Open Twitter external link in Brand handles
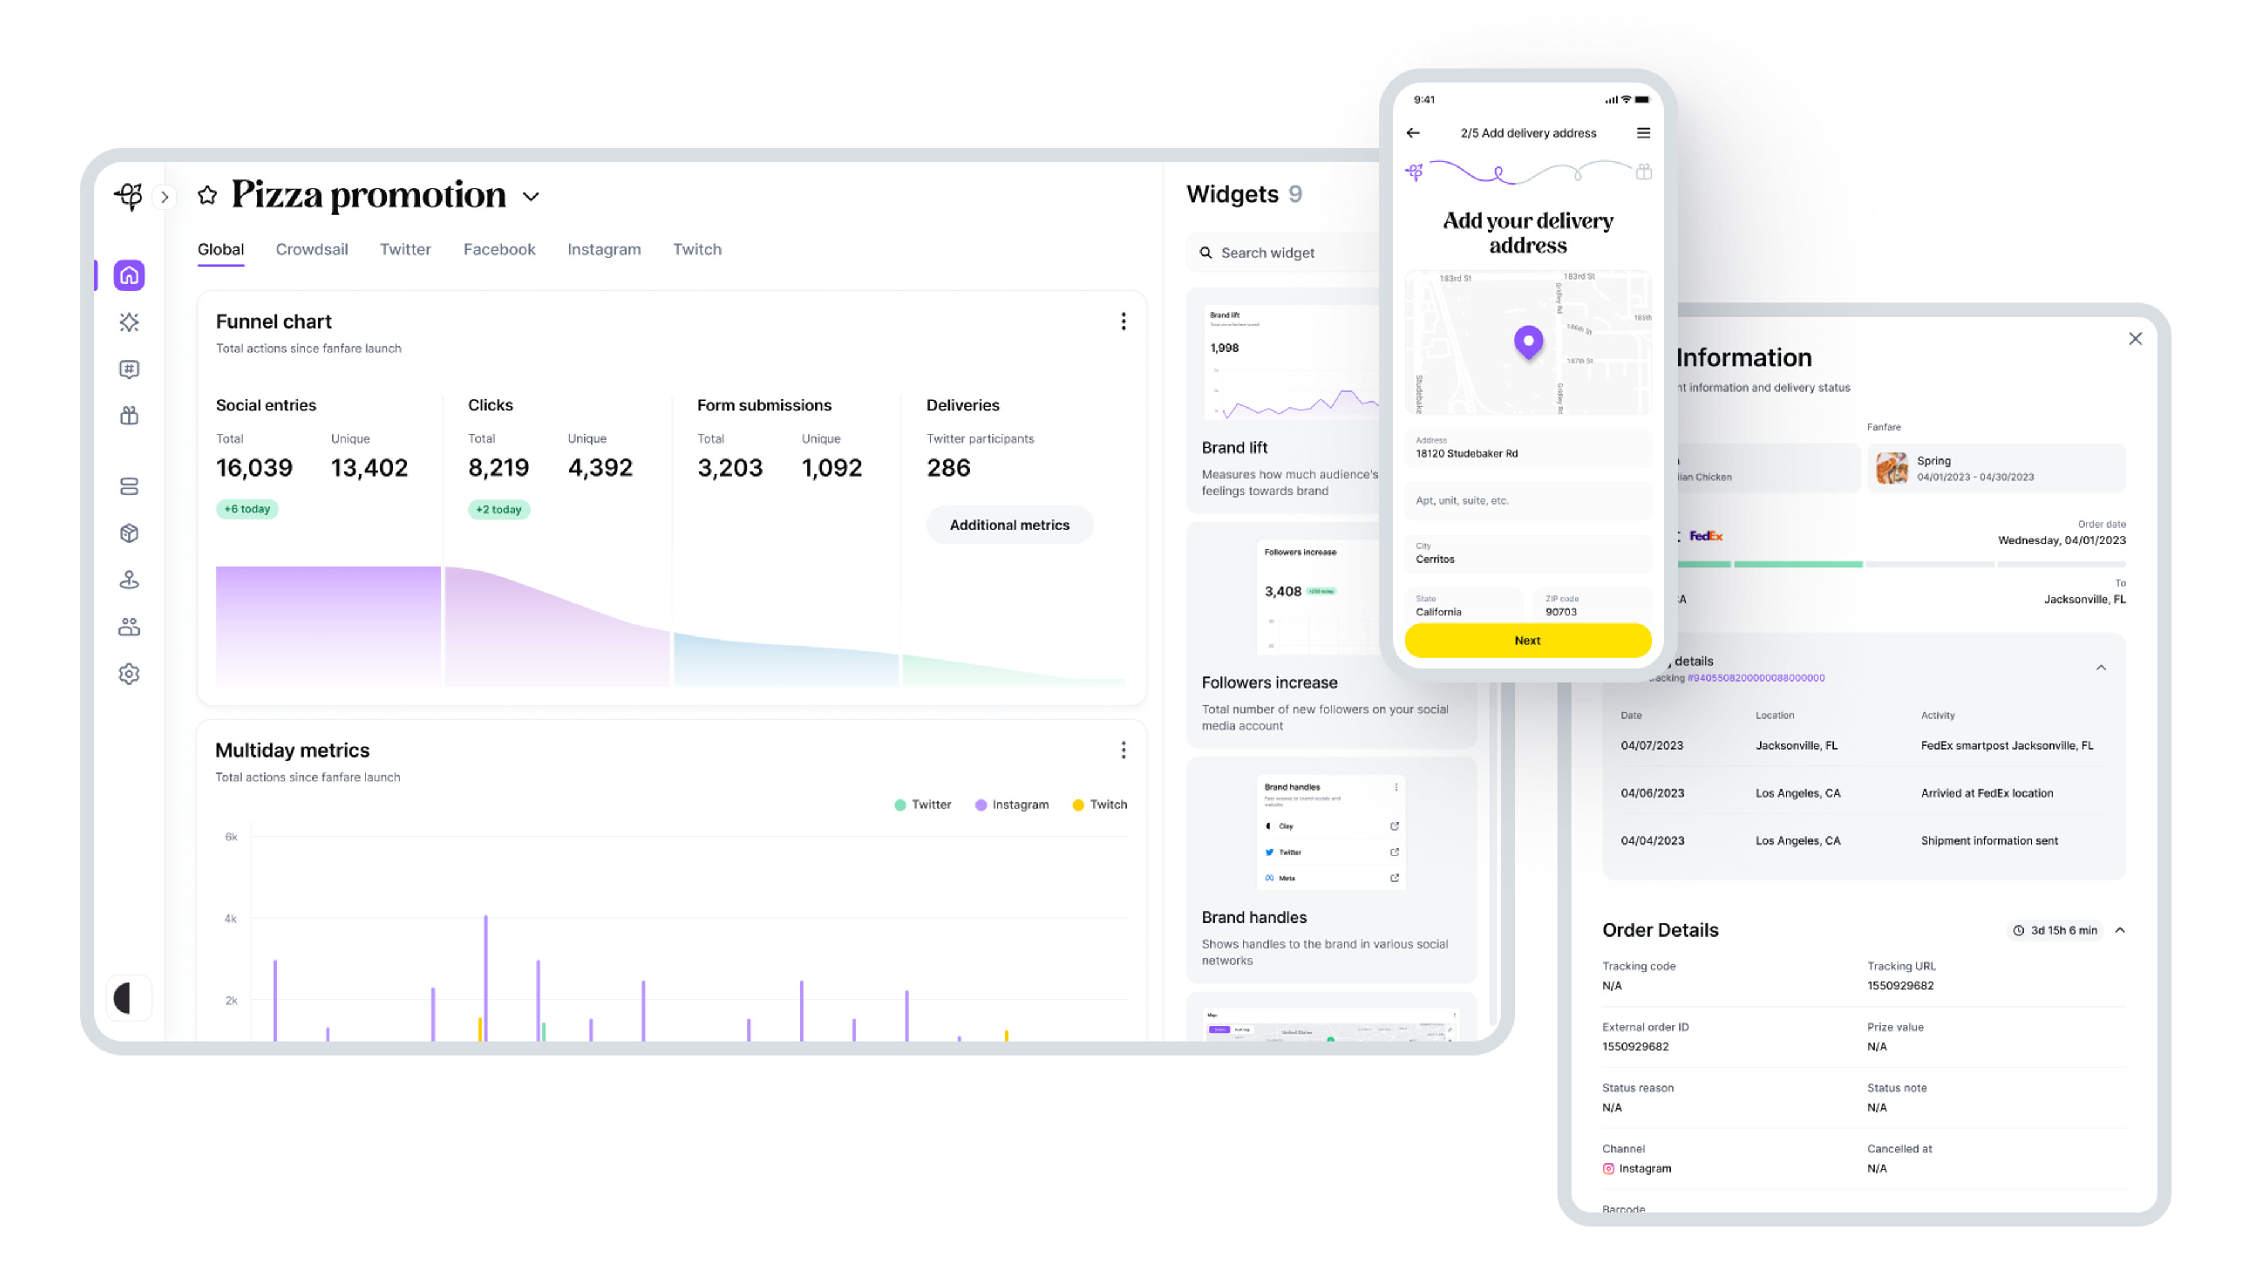 (1395, 852)
